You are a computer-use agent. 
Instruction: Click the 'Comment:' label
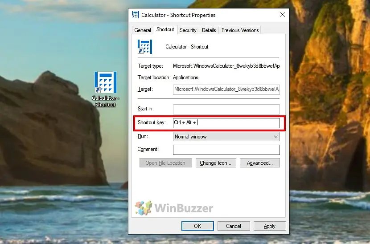coord(148,149)
